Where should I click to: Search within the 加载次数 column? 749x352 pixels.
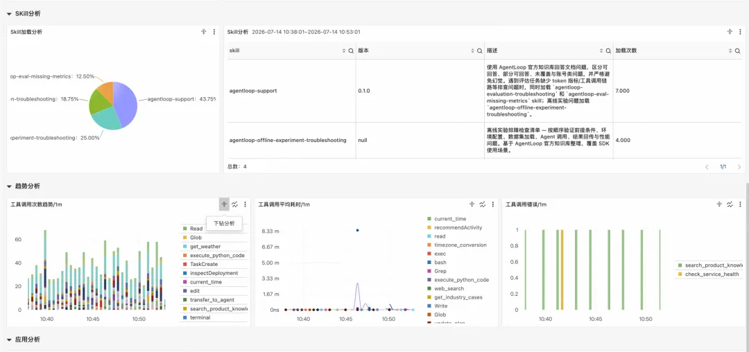point(737,51)
